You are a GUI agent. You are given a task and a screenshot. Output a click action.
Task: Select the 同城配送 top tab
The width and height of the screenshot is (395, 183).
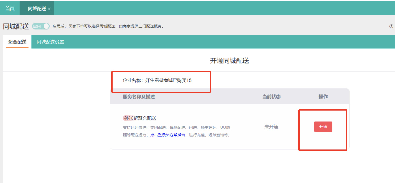(36, 9)
